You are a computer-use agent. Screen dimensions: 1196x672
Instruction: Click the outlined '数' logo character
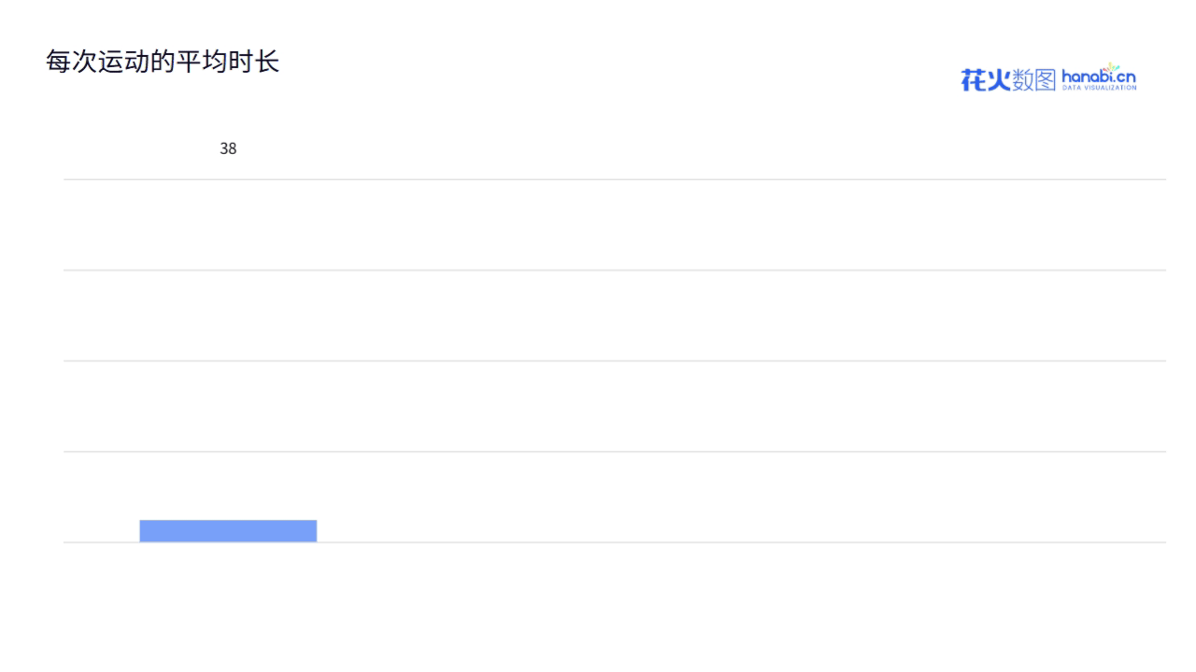[1022, 80]
